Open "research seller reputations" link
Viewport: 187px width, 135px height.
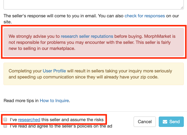[x=87, y=36]
